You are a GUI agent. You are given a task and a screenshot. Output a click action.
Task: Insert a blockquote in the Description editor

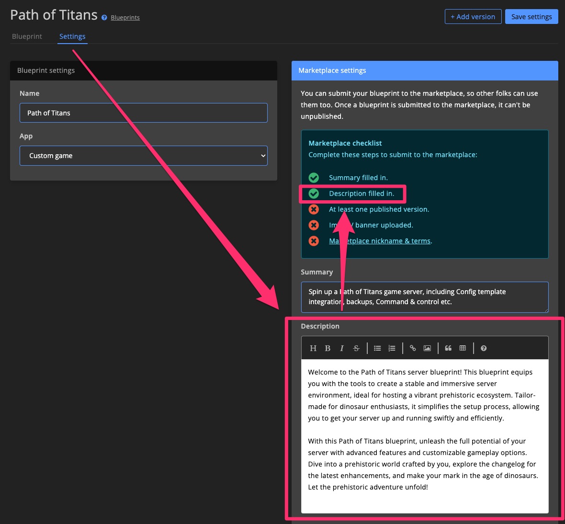click(448, 348)
